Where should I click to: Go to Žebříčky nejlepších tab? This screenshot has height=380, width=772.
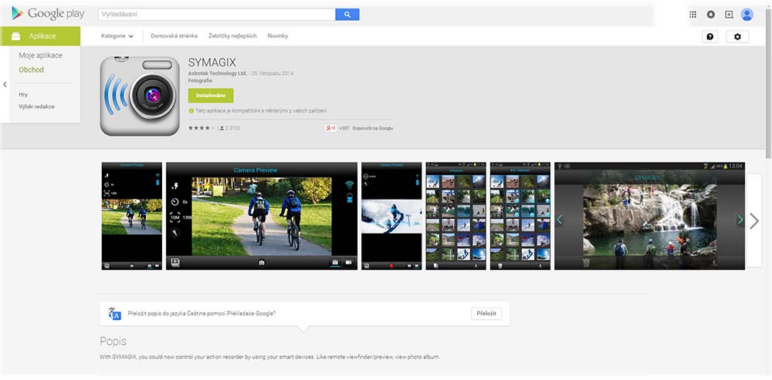pos(232,36)
